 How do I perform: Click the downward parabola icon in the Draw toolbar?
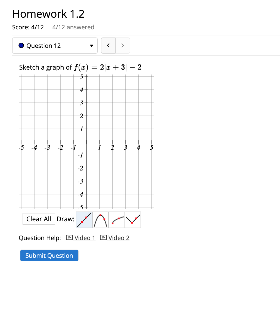[100, 219]
